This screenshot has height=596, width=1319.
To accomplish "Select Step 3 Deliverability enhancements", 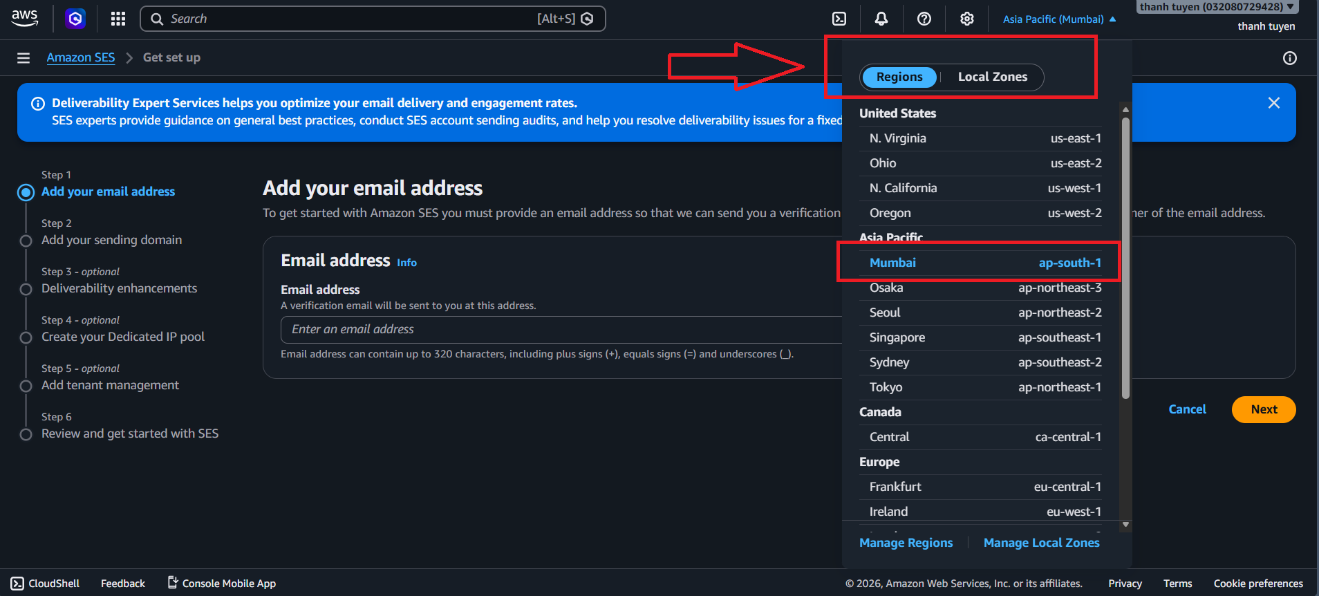I will click(119, 288).
